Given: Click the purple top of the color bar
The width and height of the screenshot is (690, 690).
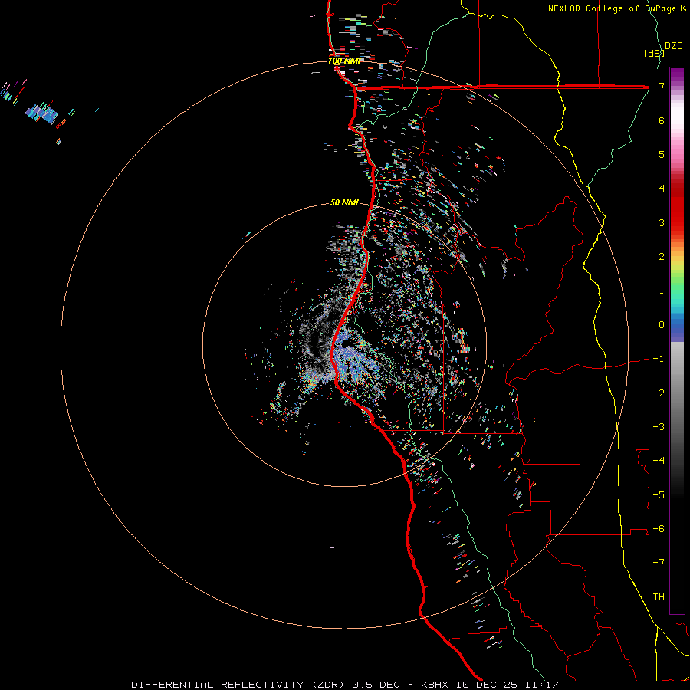Looking at the screenshot, I should point(677,76).
